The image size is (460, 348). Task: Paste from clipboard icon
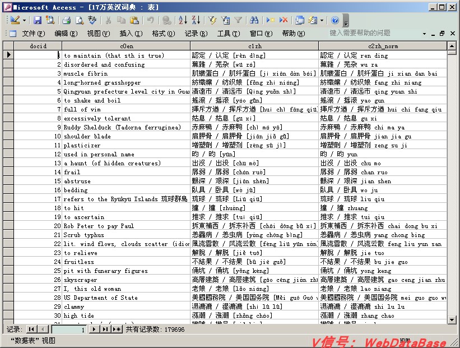click(x=134, y=20)
